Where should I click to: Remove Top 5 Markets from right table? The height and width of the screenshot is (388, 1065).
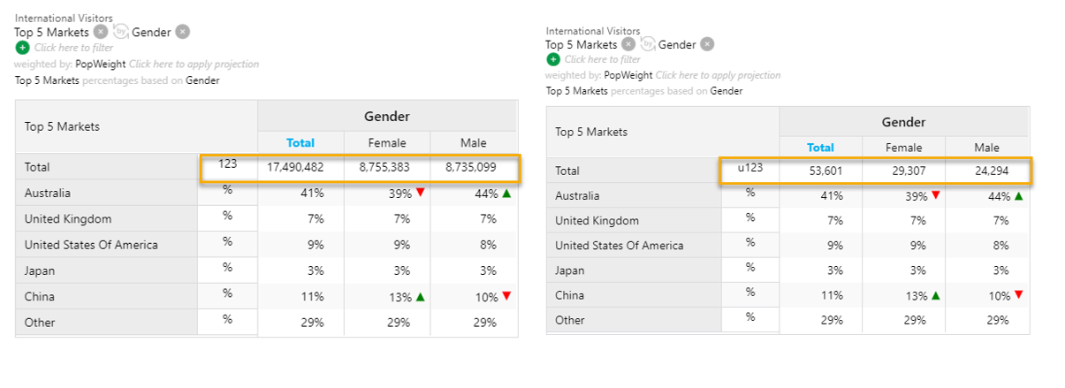(x=628, y=44)
